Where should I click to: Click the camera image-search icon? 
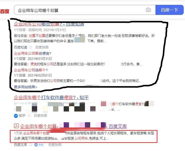pyautogui.click(x=148, y=10)
